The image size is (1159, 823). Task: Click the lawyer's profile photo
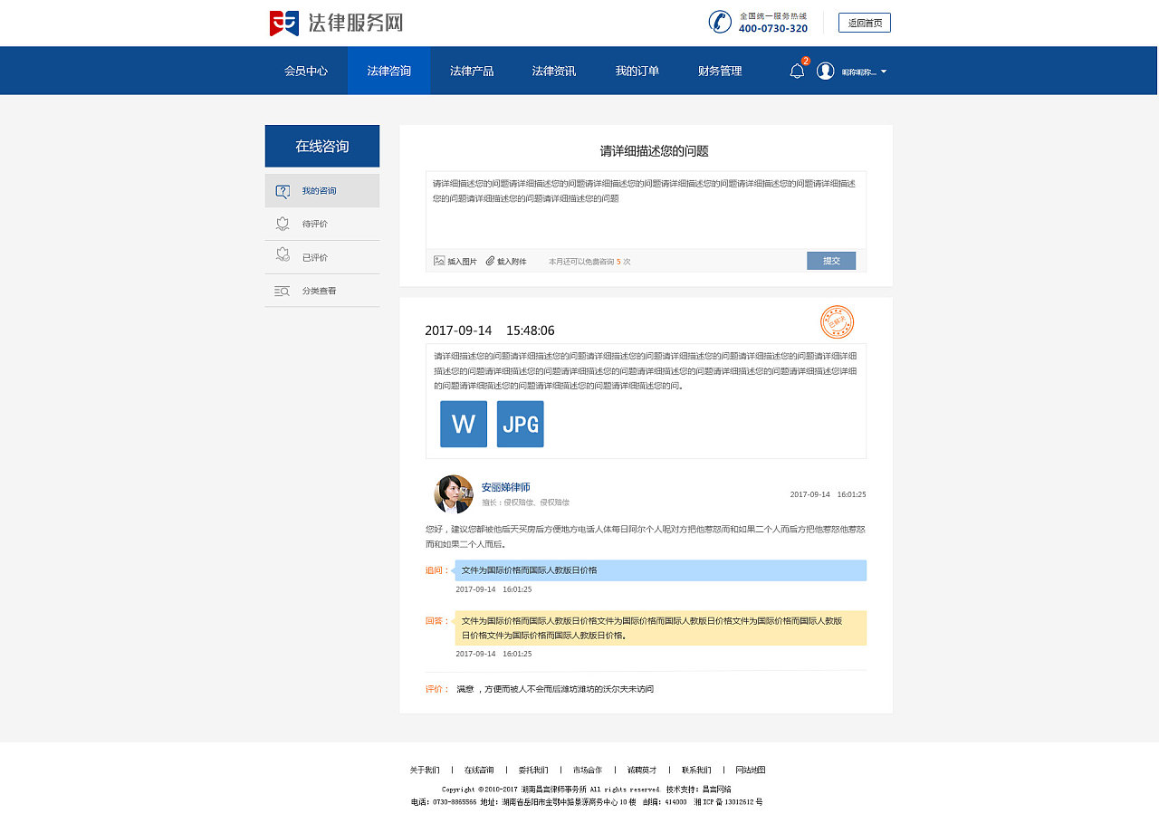pos(453,494)
